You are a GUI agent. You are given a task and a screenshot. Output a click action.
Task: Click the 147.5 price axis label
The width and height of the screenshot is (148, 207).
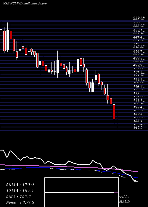coord(137,128)
